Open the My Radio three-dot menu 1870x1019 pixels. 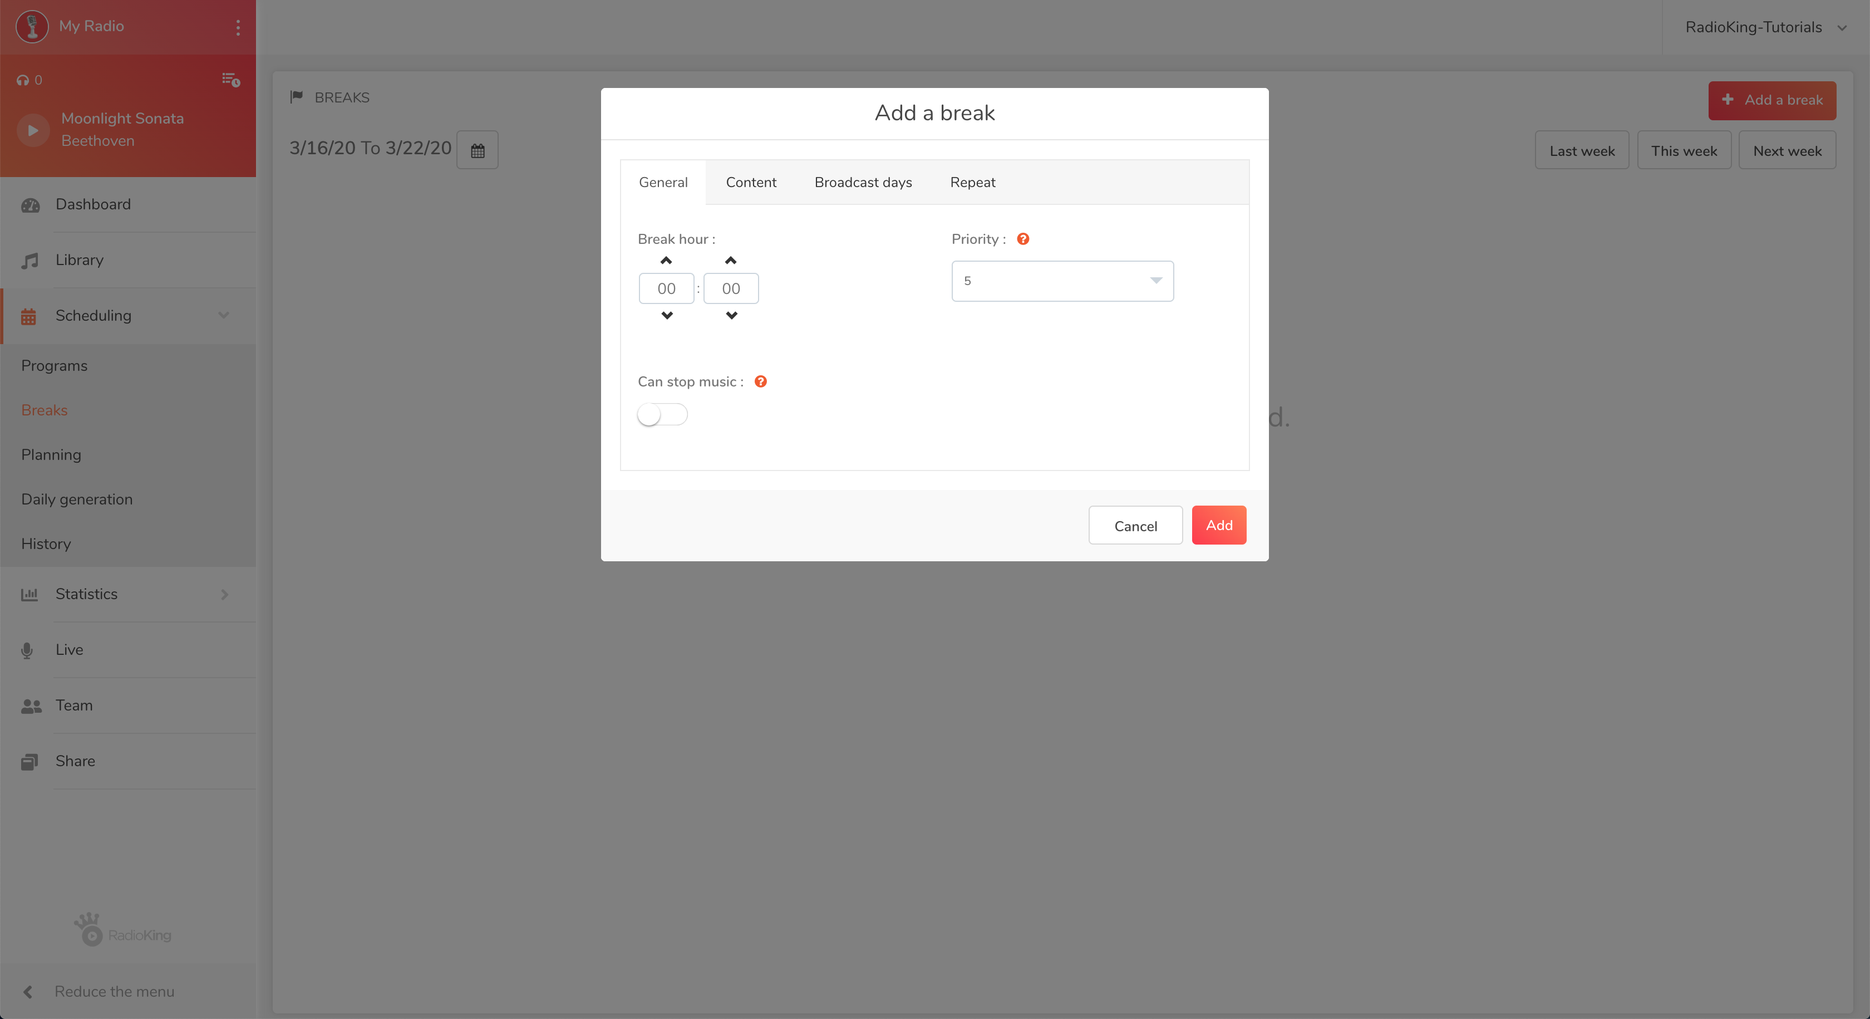point(238,27)
